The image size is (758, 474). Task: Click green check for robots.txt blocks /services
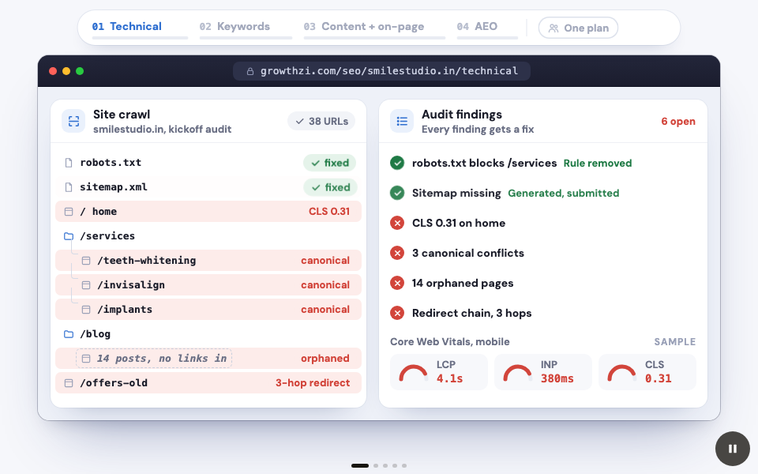click(x=397, y=163)
